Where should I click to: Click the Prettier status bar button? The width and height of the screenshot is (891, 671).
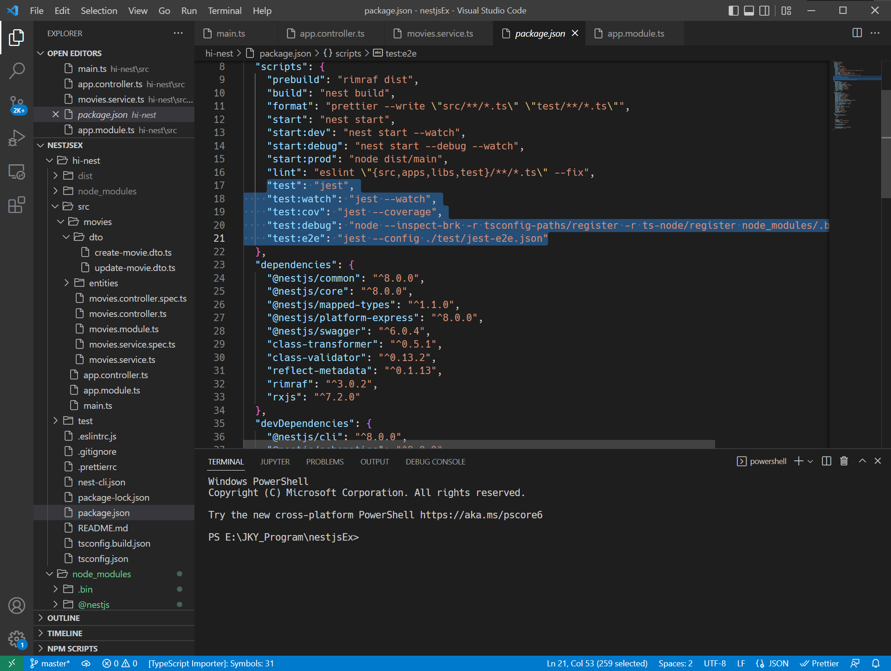tap(820, 664)
